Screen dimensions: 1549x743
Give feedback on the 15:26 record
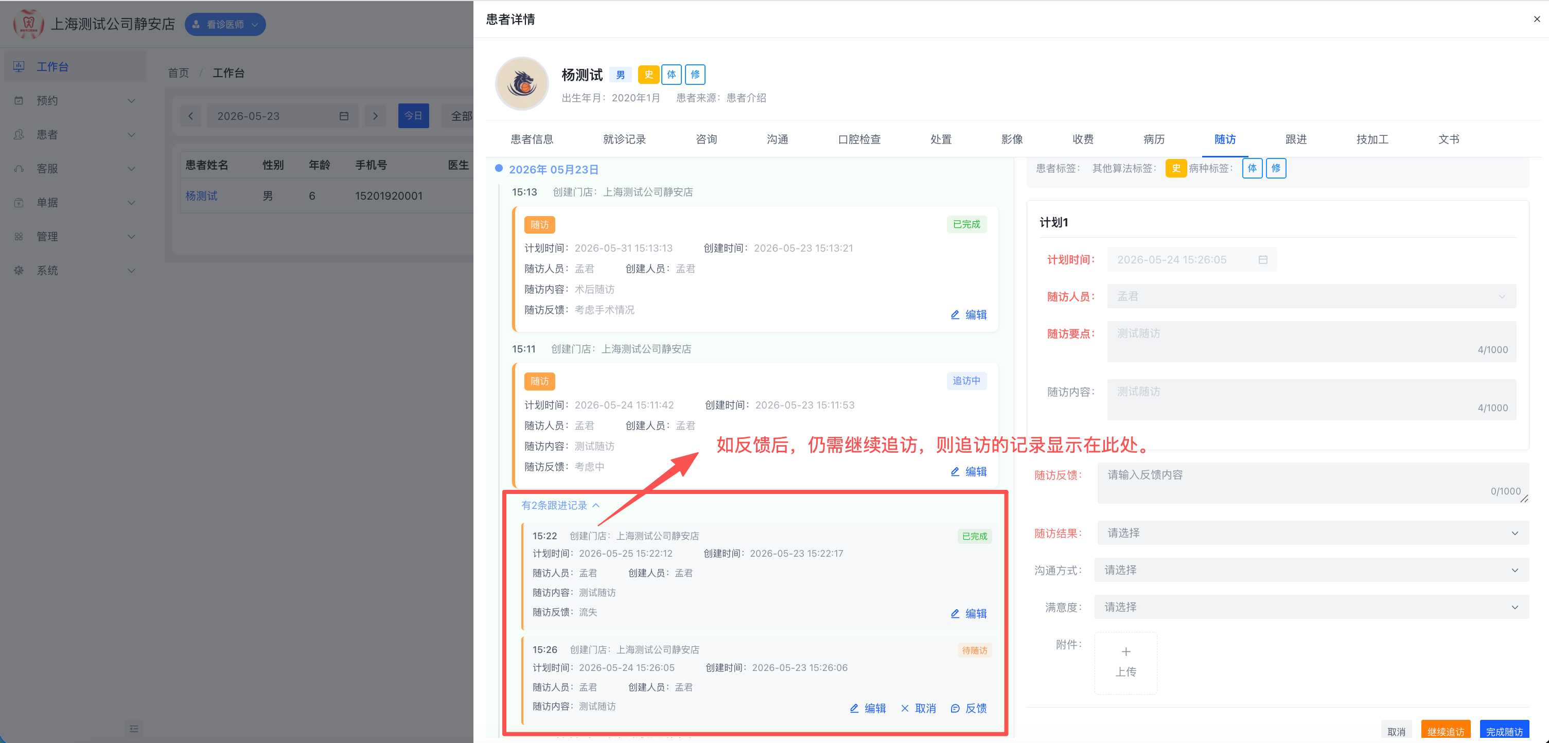click(x=968, y=709)
